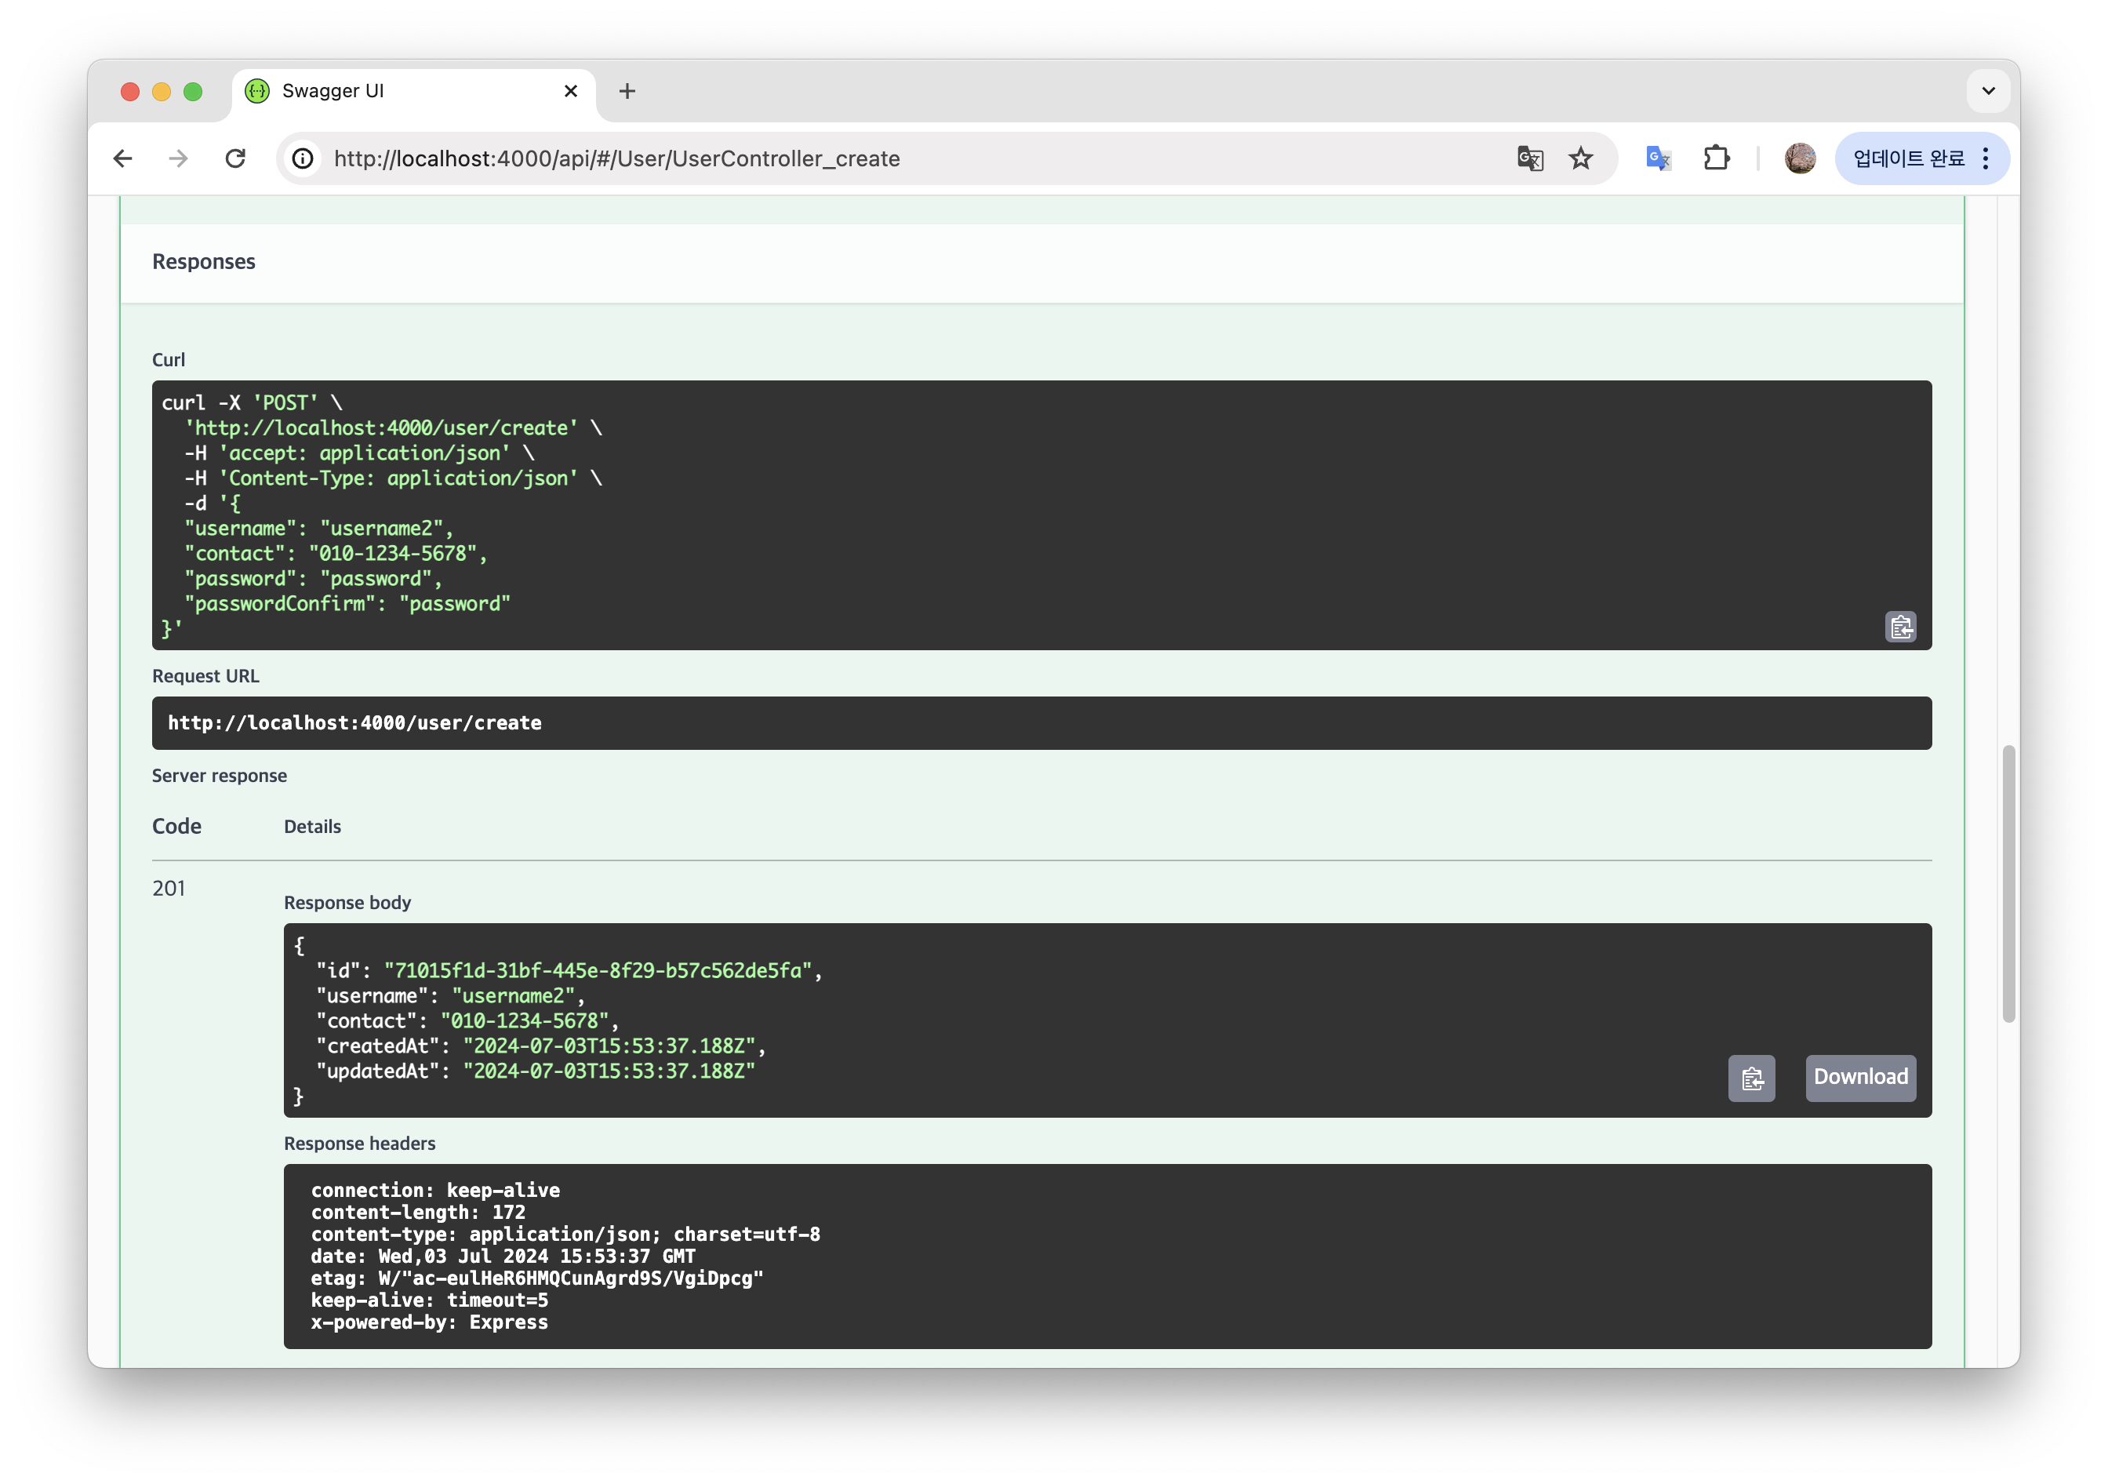Click the Responses section heading
Viewport: 2108px width, 1484px height.
[x=204, y=262]
